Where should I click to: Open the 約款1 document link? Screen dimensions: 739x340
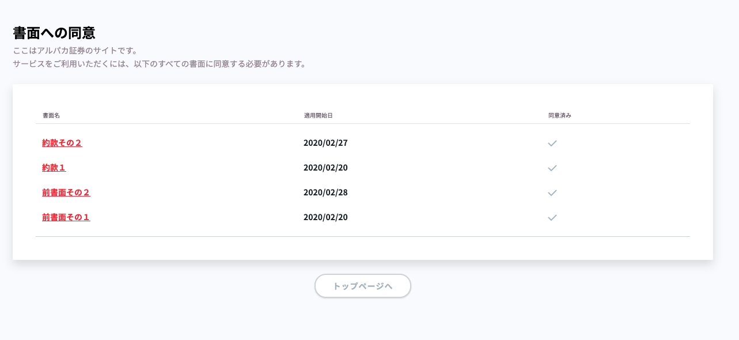(x=54, y=168)
